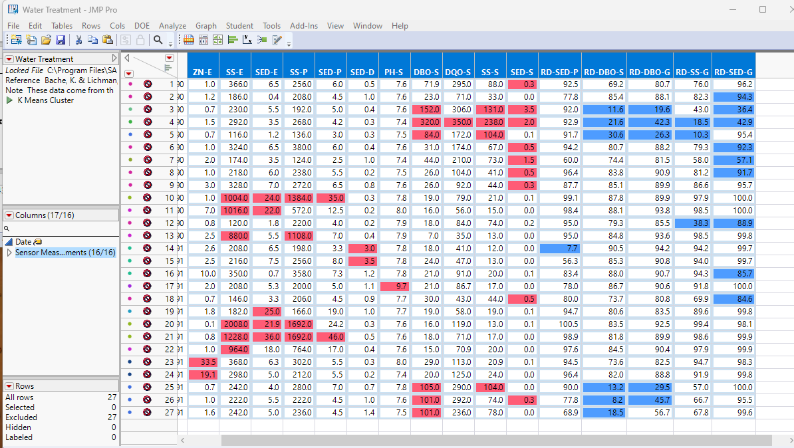Viewport: 794px width, 448px height.
Task: Click the pink color marker on row 2
Action: click(x=130, y=97)
